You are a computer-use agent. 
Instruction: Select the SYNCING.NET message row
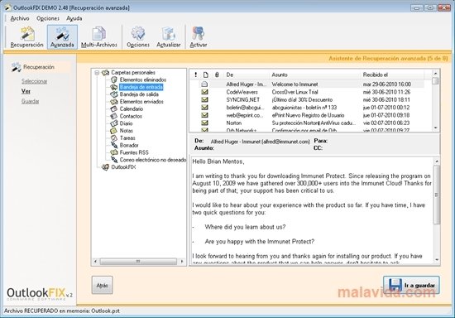[307, 99]
